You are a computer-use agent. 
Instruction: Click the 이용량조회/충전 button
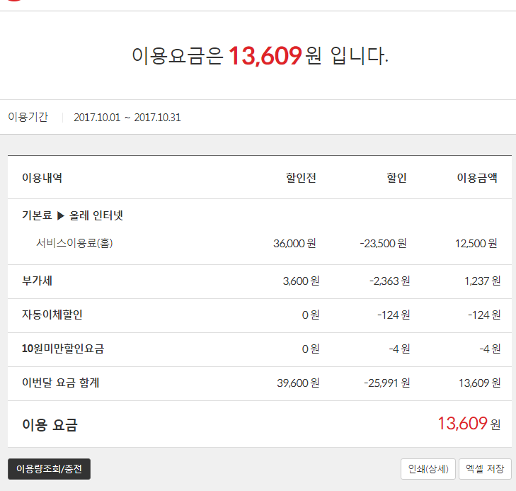pos(49,469)
